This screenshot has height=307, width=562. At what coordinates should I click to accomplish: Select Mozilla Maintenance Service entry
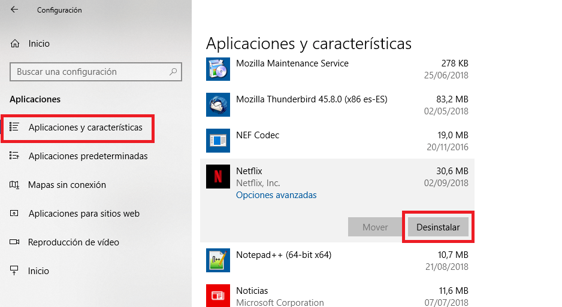(x=292, y=63)
